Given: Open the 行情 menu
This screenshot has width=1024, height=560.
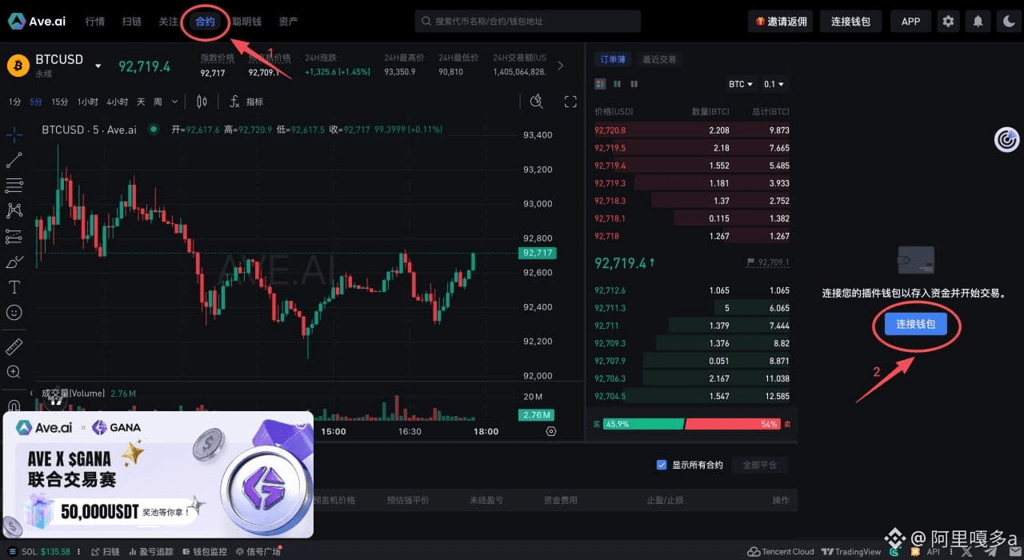Looking at the screenshot, I should [94, 22].
